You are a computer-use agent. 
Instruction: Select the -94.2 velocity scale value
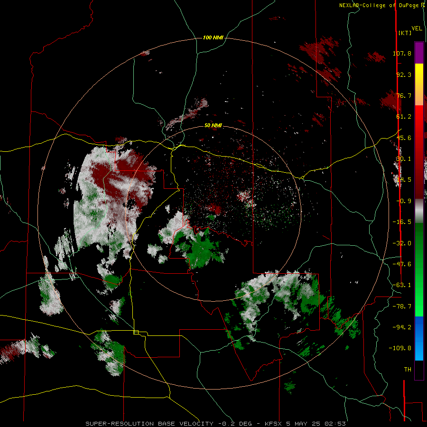click(x=402, y=327)
